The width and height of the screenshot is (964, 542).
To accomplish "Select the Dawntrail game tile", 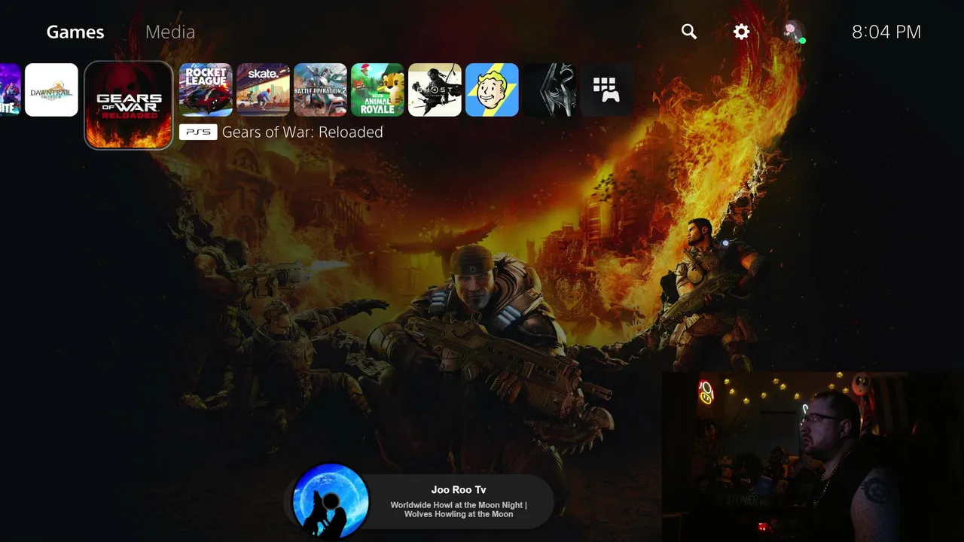I will click(51, 90).
